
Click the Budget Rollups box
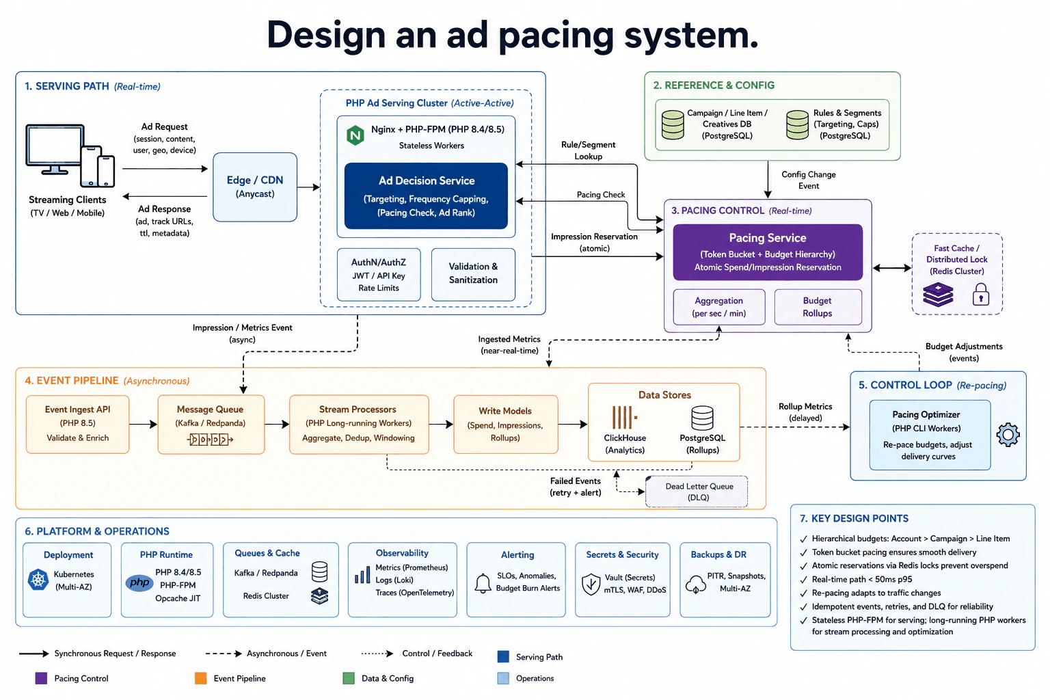(818, 307)
